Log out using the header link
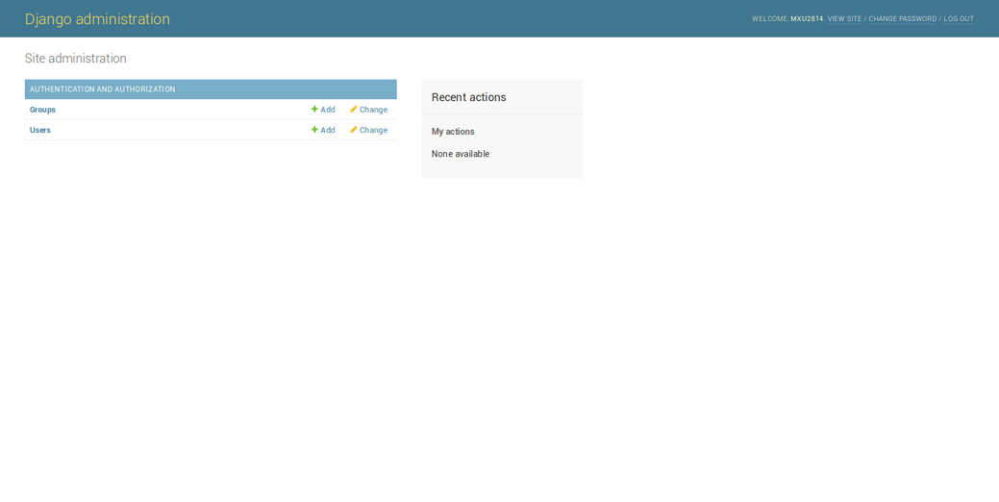The height and width of the screenshot is (502, 999). (x=958, y=19)
